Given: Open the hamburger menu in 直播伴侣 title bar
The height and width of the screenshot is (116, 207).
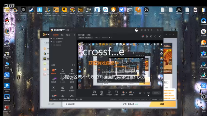Looking at the screenshot, I should tap(151, 30).
